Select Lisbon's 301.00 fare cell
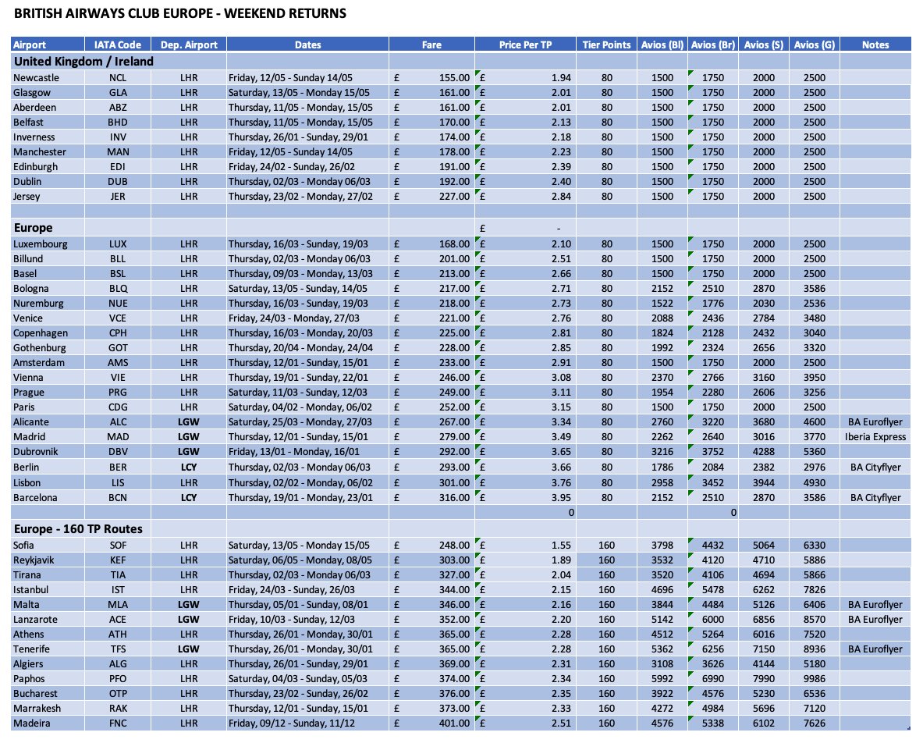923x743 pixels. point(431,483)
